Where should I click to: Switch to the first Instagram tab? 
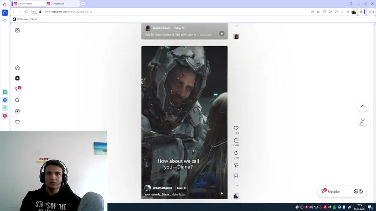28,4
